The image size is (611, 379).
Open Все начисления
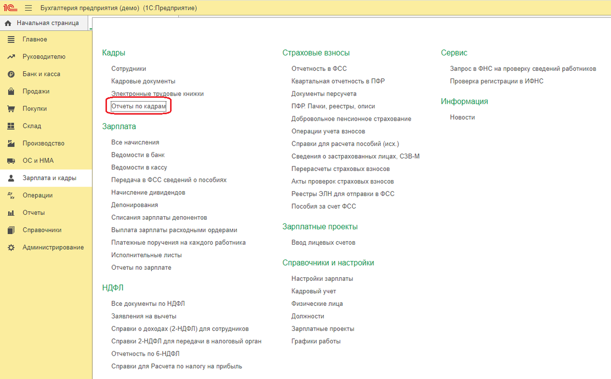point(135,142)
